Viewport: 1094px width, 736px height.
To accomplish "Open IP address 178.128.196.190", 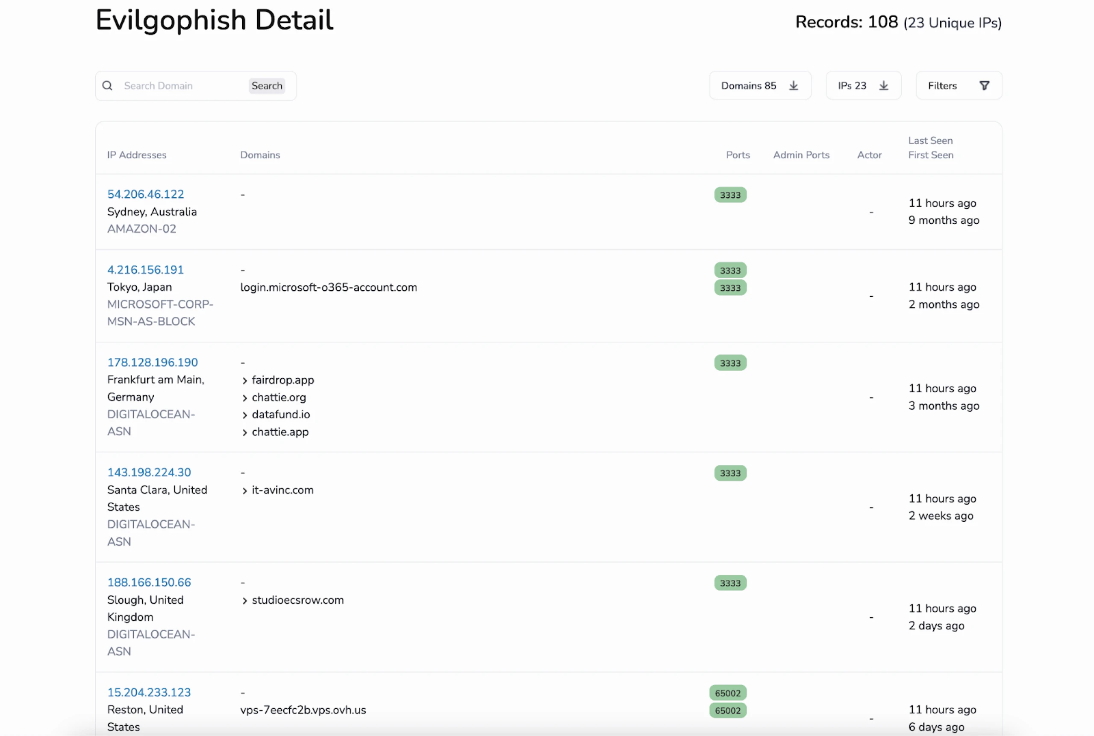I will (x=153, y=362).
